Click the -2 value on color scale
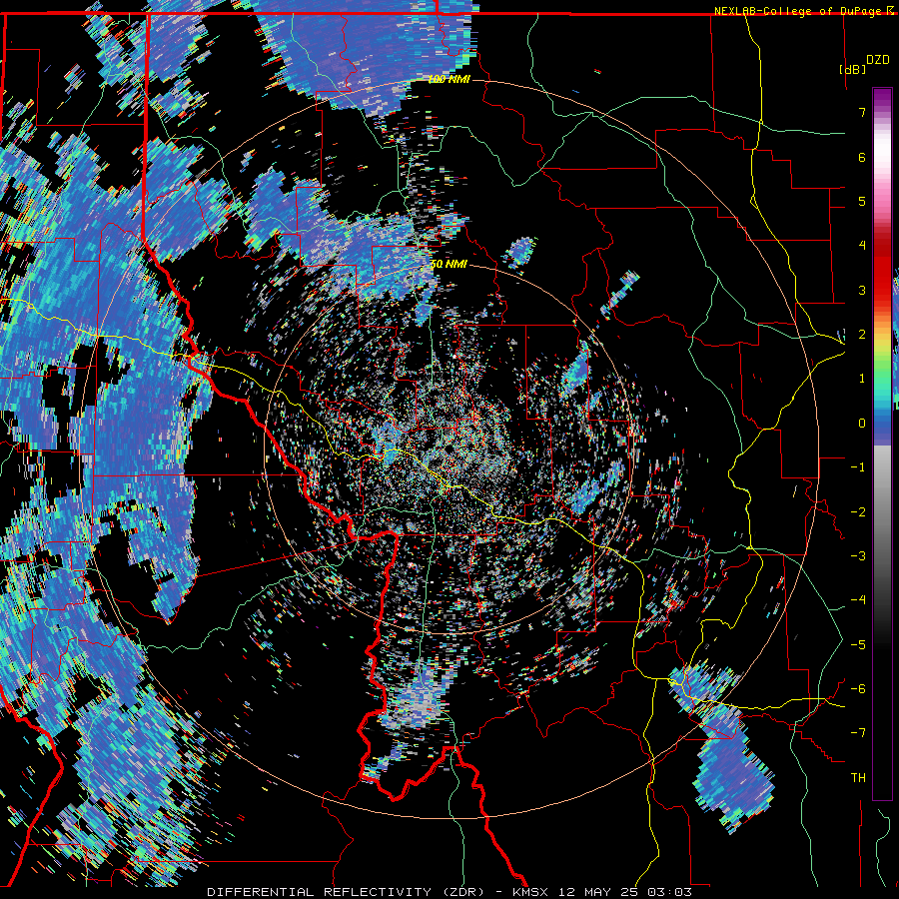Screen dimensions: 899x899 (x=858, y=512)
